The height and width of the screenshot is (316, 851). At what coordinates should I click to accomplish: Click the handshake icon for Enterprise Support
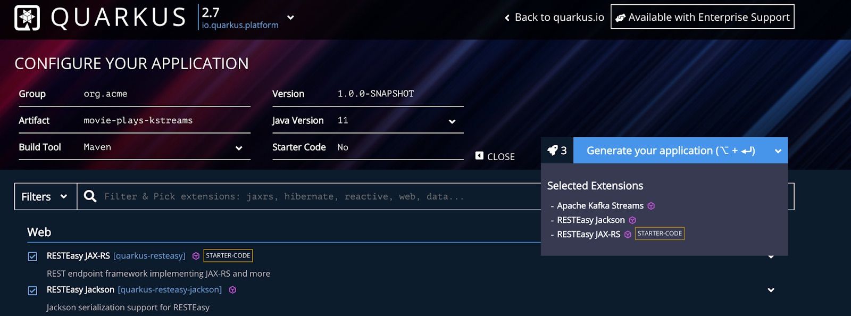[x=620, y=18]
